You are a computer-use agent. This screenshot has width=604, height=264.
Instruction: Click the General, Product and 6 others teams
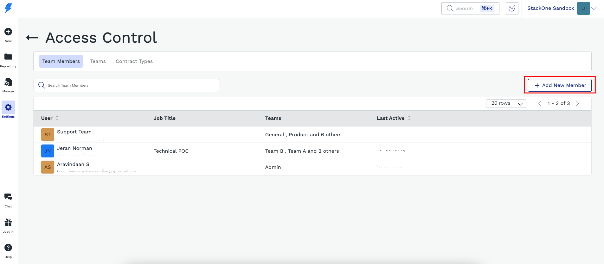click(303, 135)
